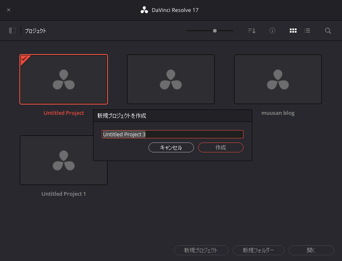Click the 新規フォルダー button
342x261 pixels.
[258, 250]
